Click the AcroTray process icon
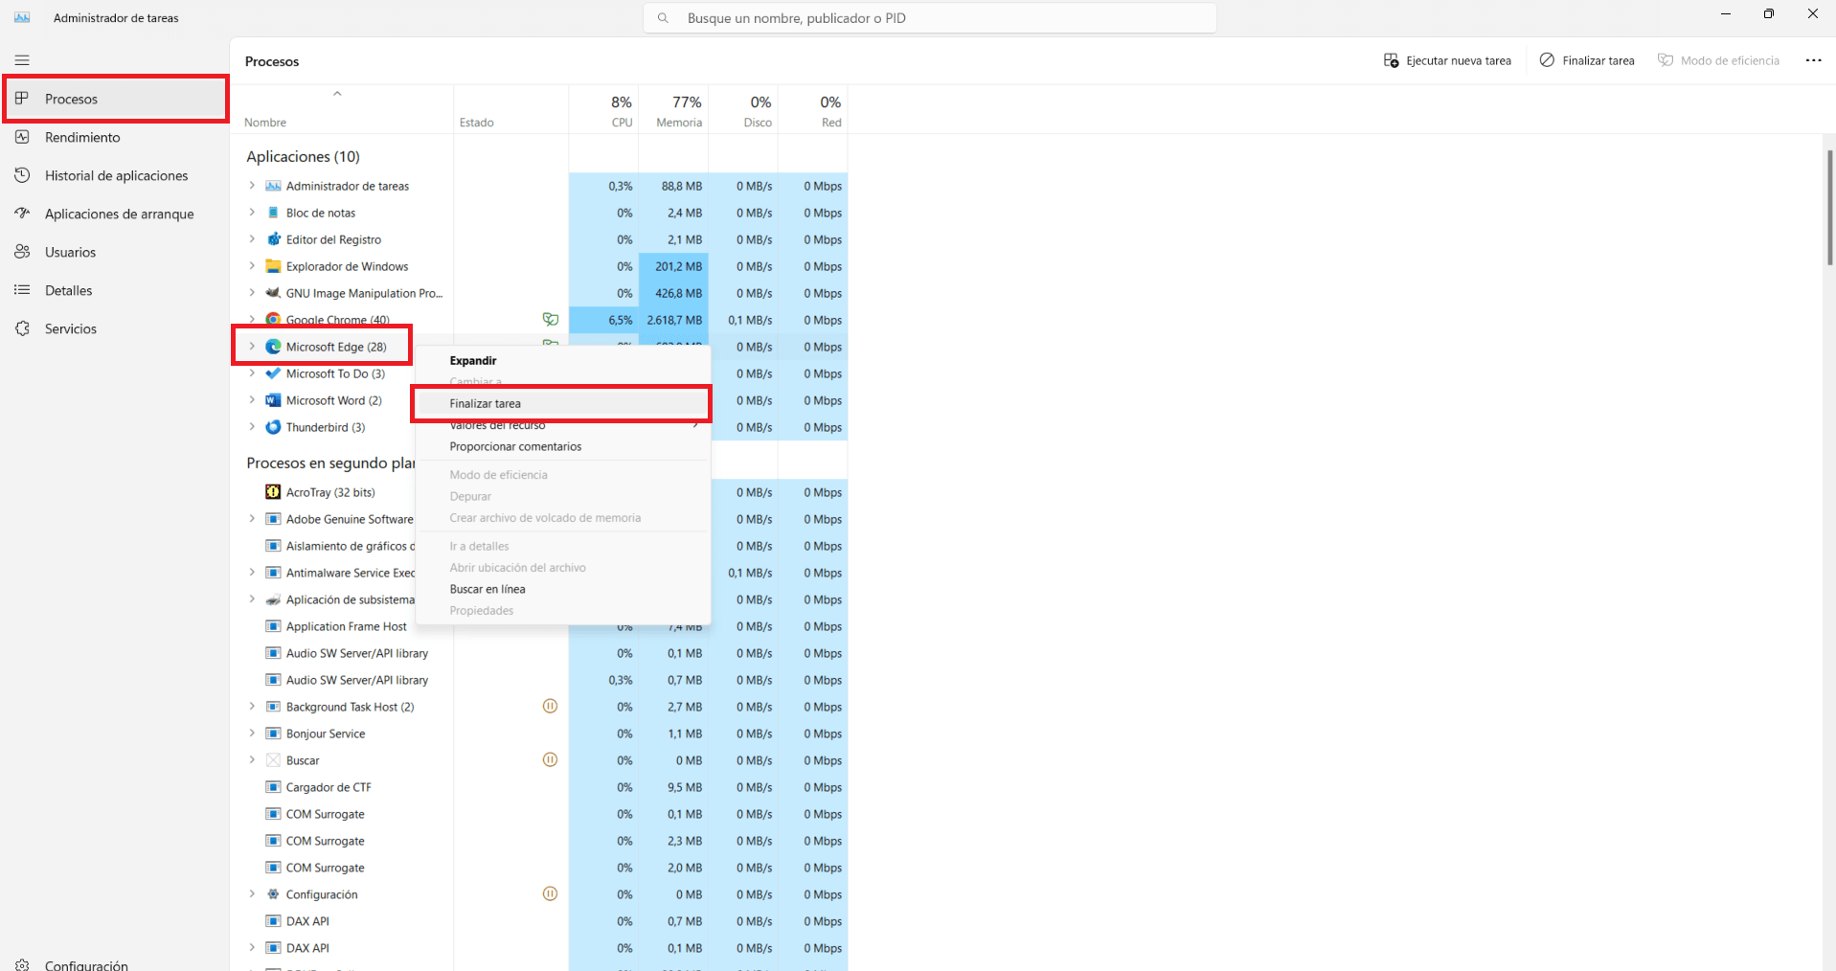 coord(273,492)
